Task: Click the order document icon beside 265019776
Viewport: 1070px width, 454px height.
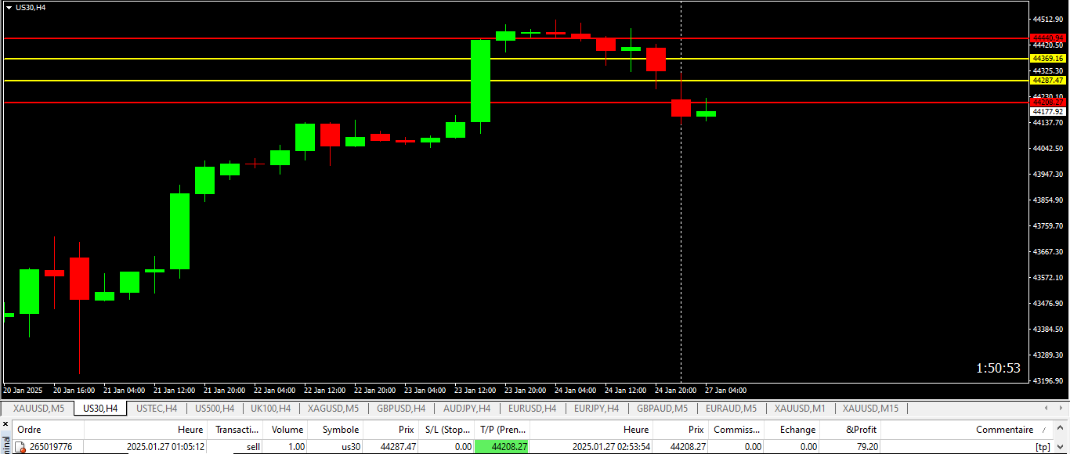Action: point(20,447)
